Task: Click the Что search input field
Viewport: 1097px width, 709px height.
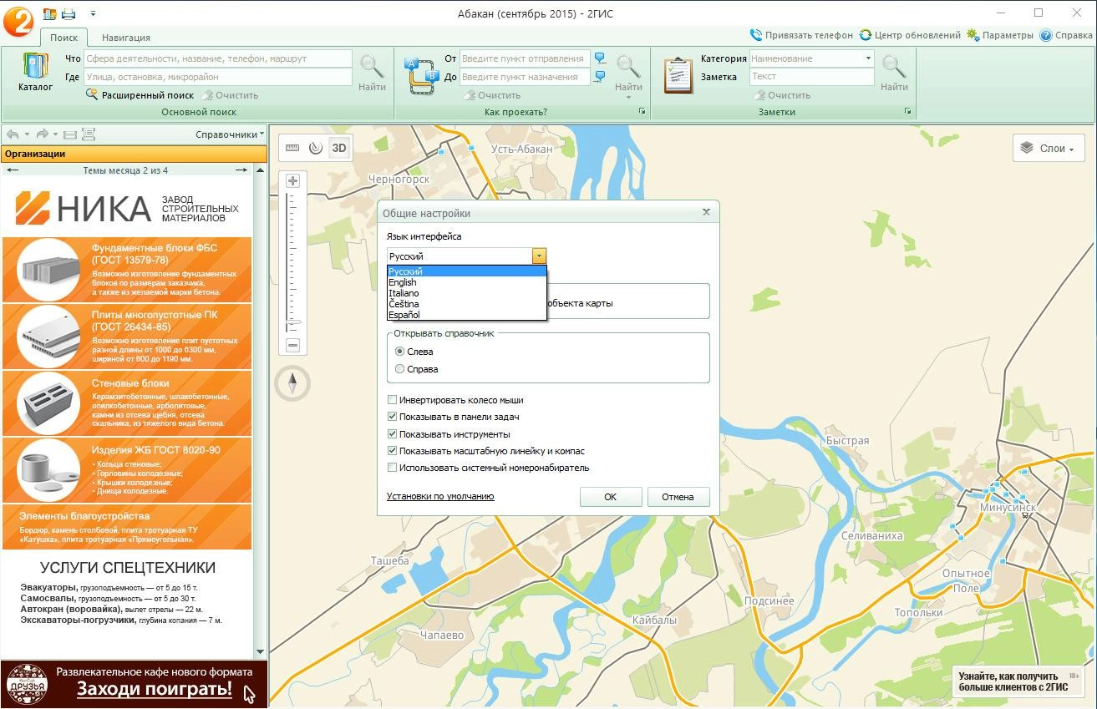Action: tap(218, 58)
